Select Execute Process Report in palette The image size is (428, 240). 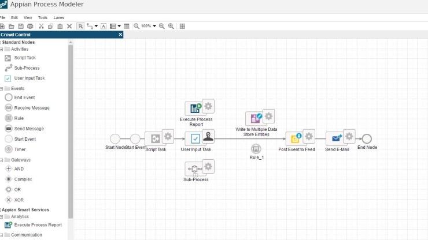(x=33, y=225)
